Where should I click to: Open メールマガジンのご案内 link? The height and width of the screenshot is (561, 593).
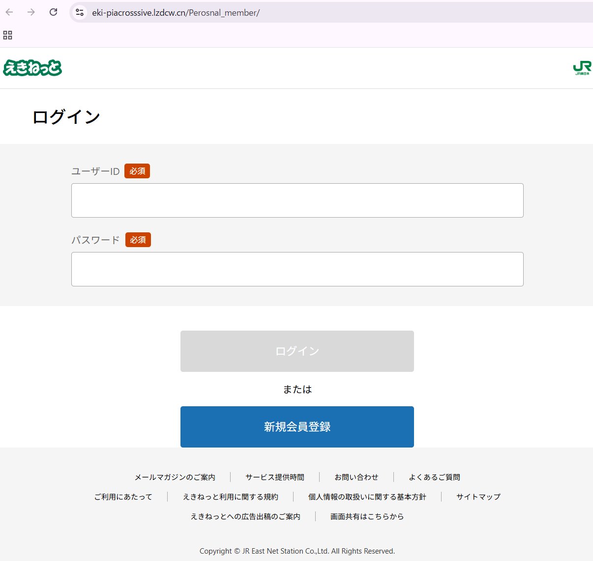pyautogui.click(x=175, y=477)
